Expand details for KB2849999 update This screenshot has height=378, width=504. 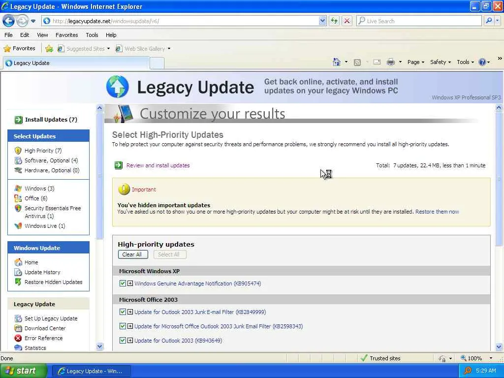pyautogui.click(x=130, y=312)
